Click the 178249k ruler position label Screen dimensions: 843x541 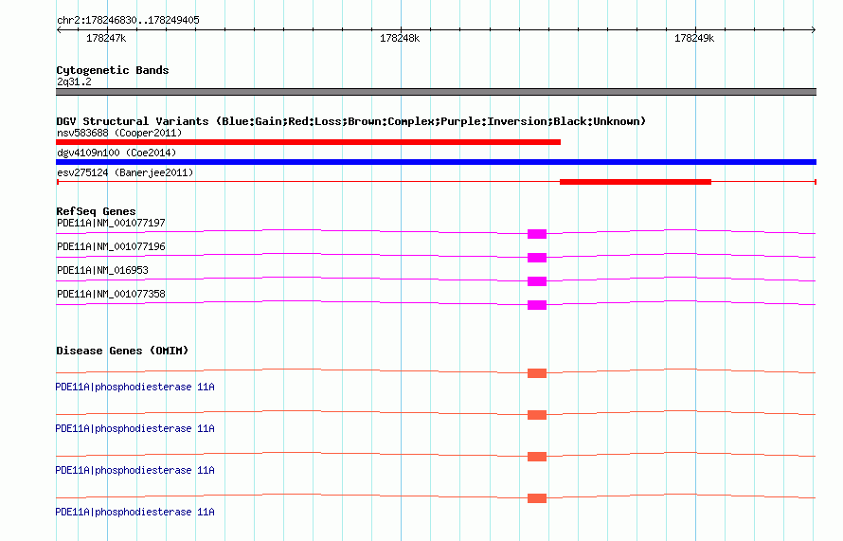[x=694, y=38]
